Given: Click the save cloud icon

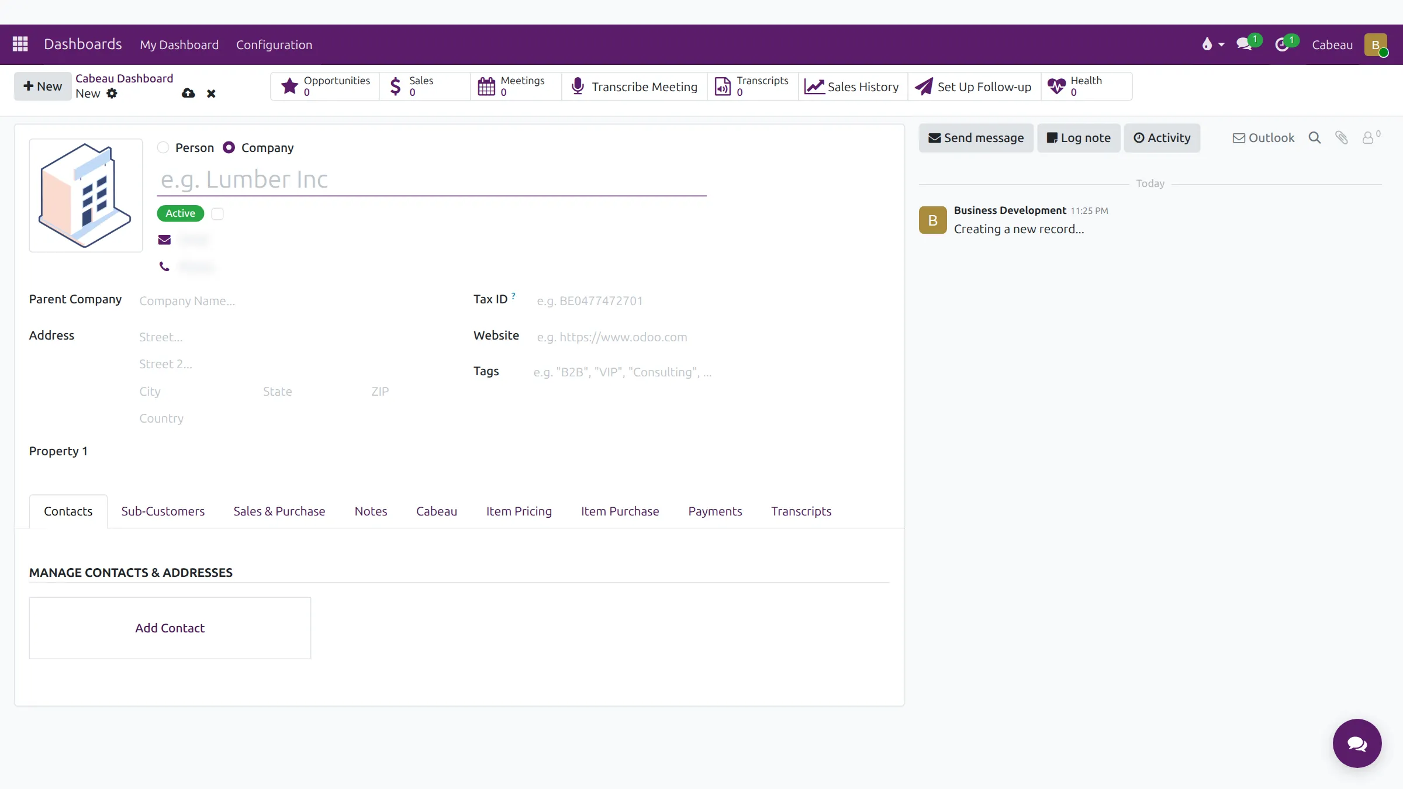Looking at the screenshot, I should click(188, 94).
